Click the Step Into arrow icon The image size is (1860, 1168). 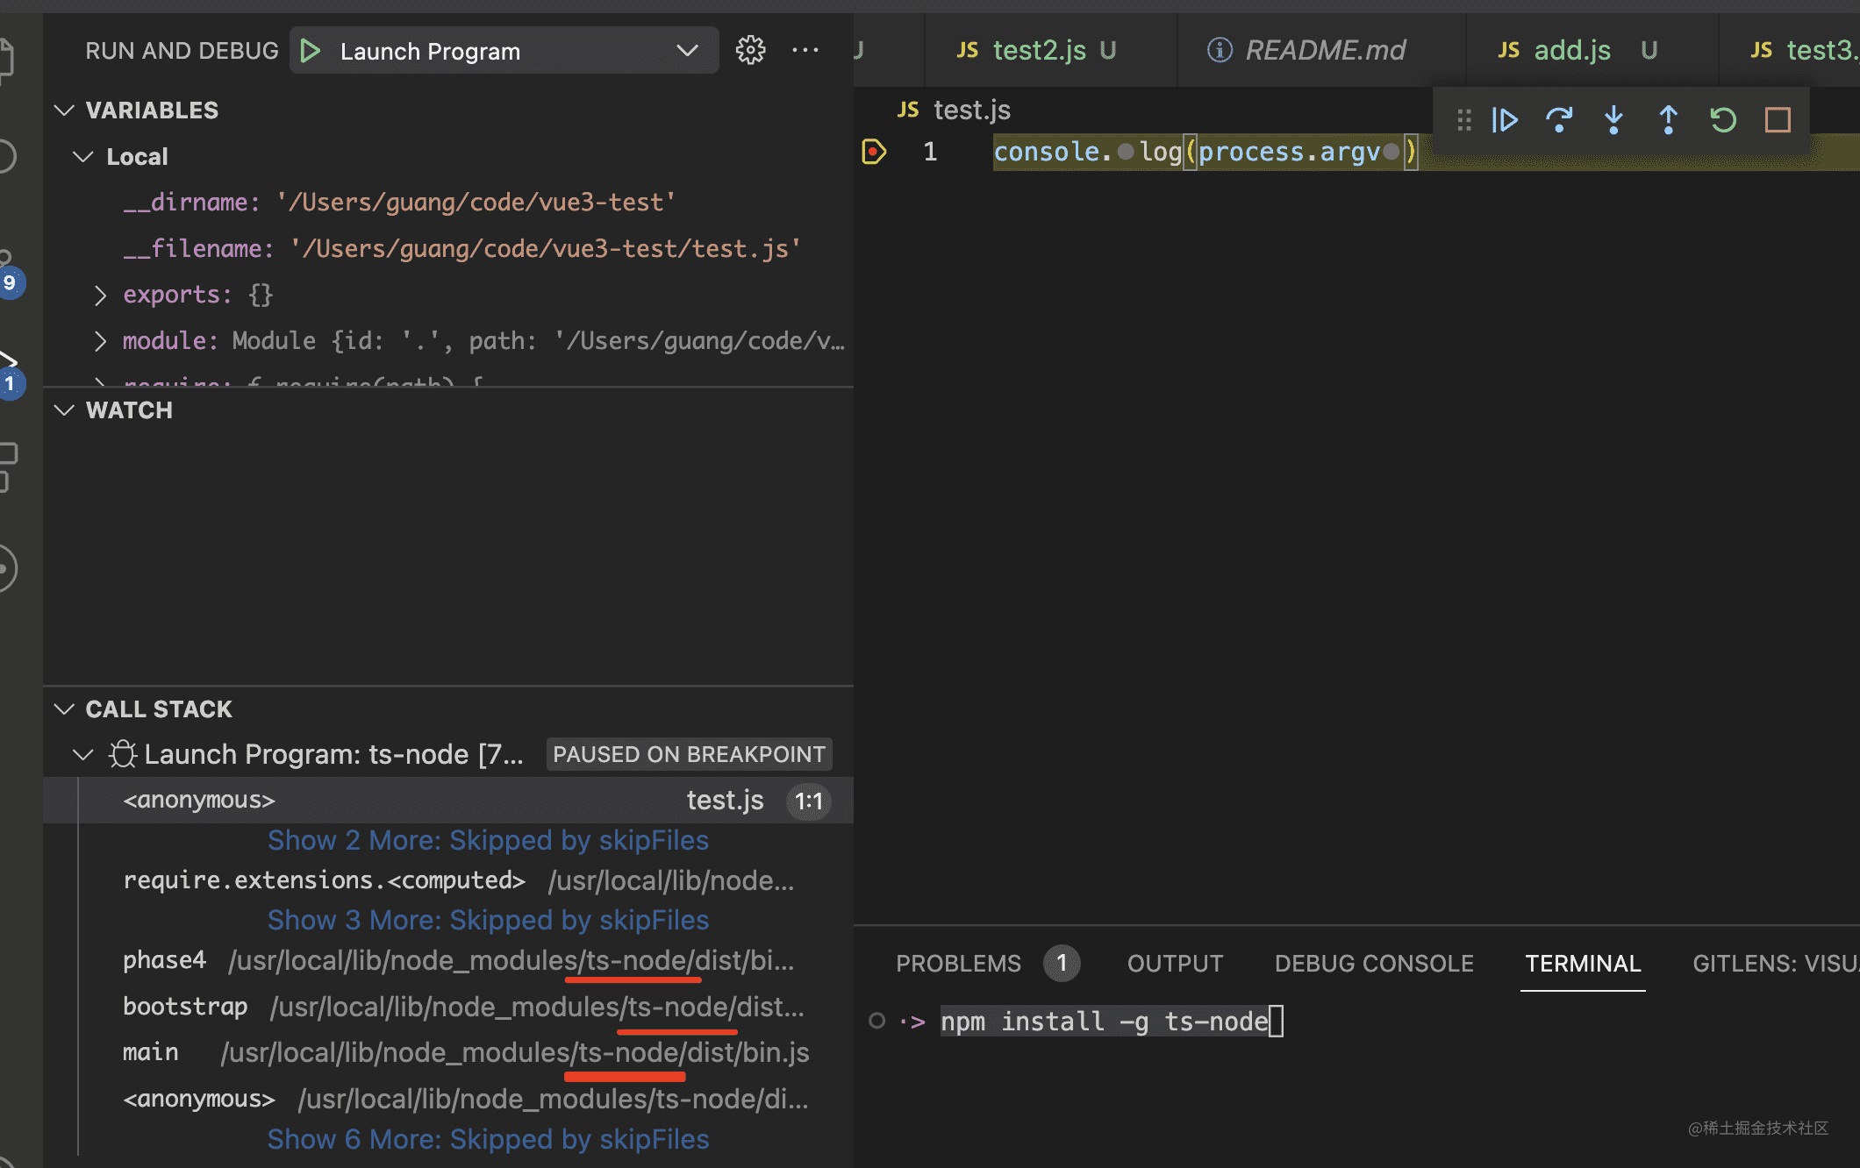(1613, 120)
